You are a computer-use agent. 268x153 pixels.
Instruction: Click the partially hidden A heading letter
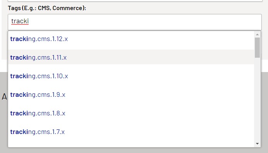(x=4, y=97)
